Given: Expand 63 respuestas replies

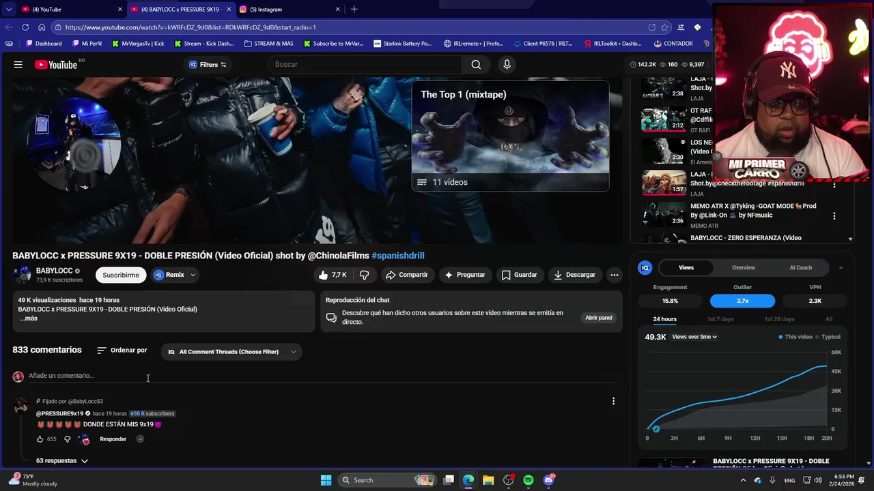Looking at the screenshot, I should [62, 461].
